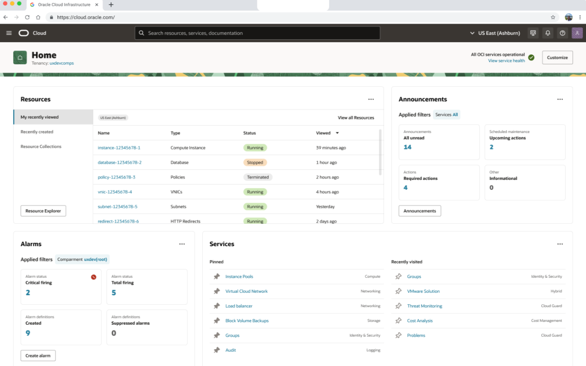
Task: Click the Services All filter chip
Action: click(446, 115)
